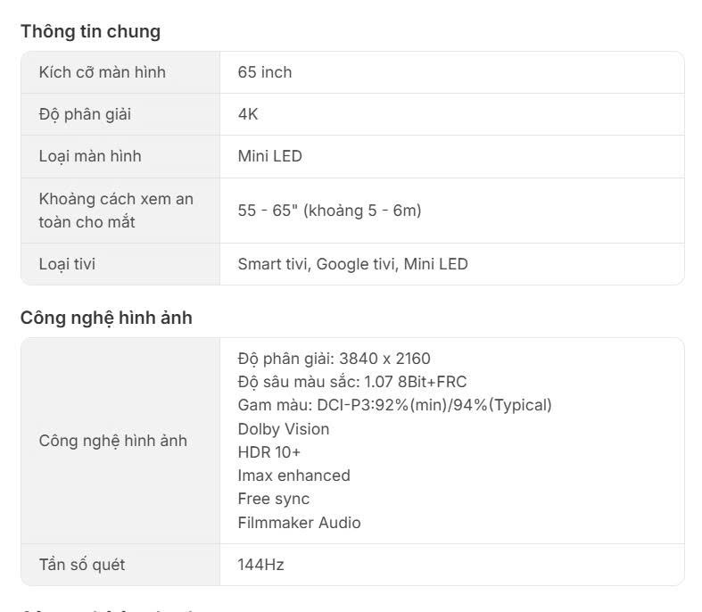The image size is (702, 612).
Task: Select the "Độ phân giải: 3840 x 2160" line
Action: [334, 359]
